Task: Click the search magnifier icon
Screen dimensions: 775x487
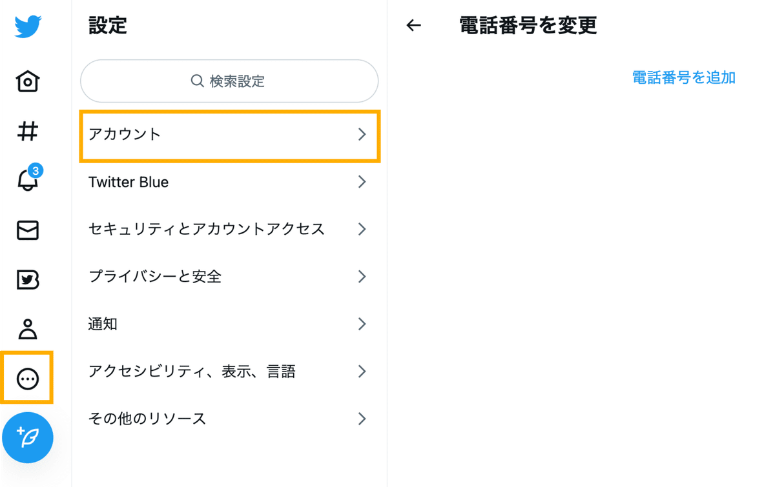Action: click(x=197, y=81)
